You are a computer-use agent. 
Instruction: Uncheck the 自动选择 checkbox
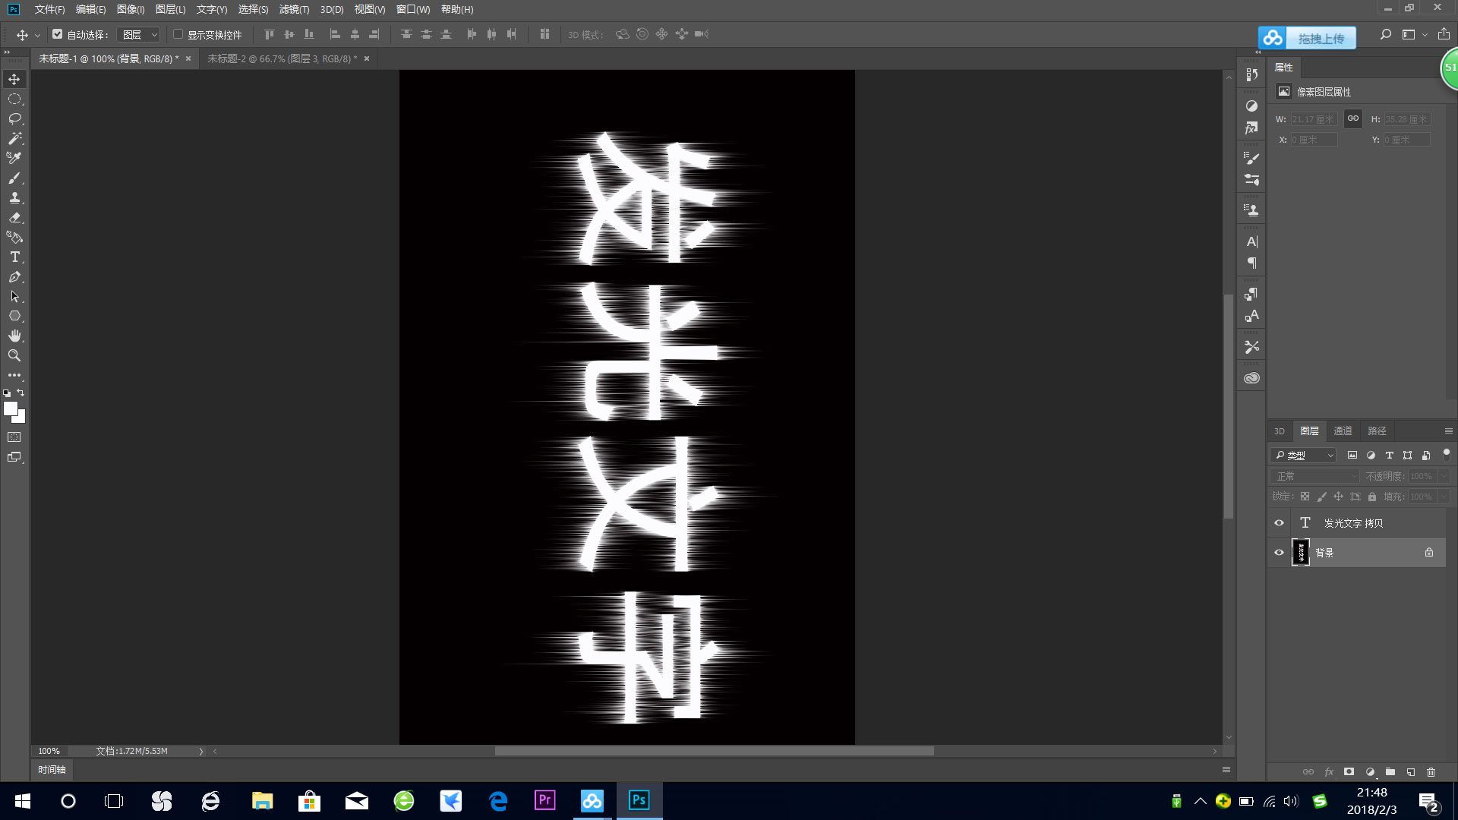[58, 34]
